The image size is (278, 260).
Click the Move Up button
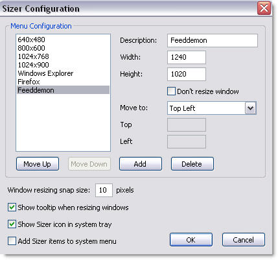coord(38,164)
